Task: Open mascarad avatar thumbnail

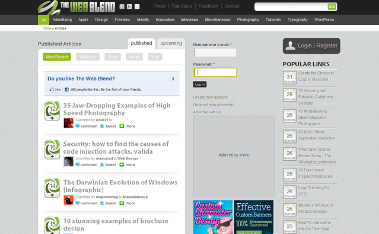Action: pos(68,161)
